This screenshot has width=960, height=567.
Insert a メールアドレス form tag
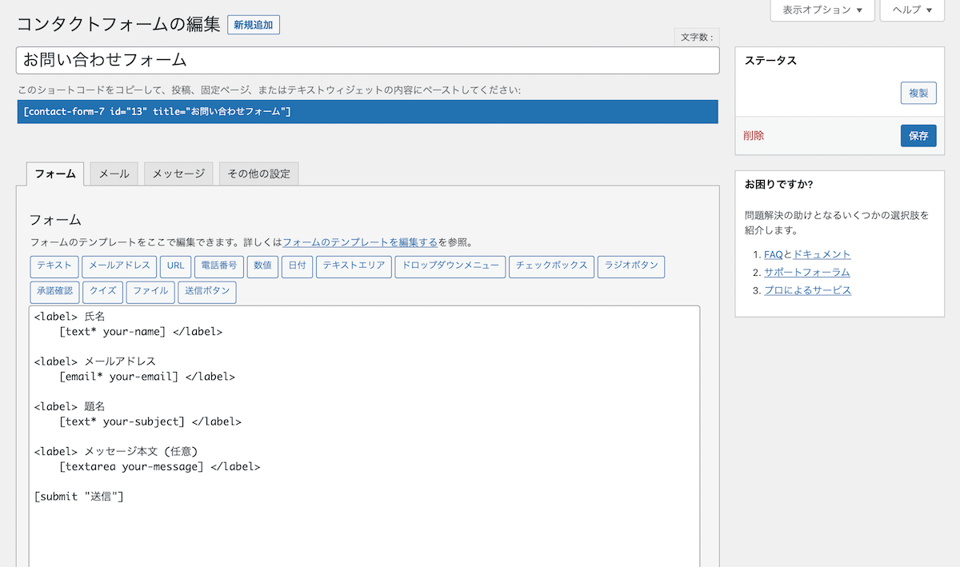coord(118,267)
